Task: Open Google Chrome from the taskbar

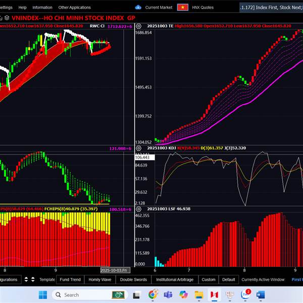Action: (x=153, y=294)
